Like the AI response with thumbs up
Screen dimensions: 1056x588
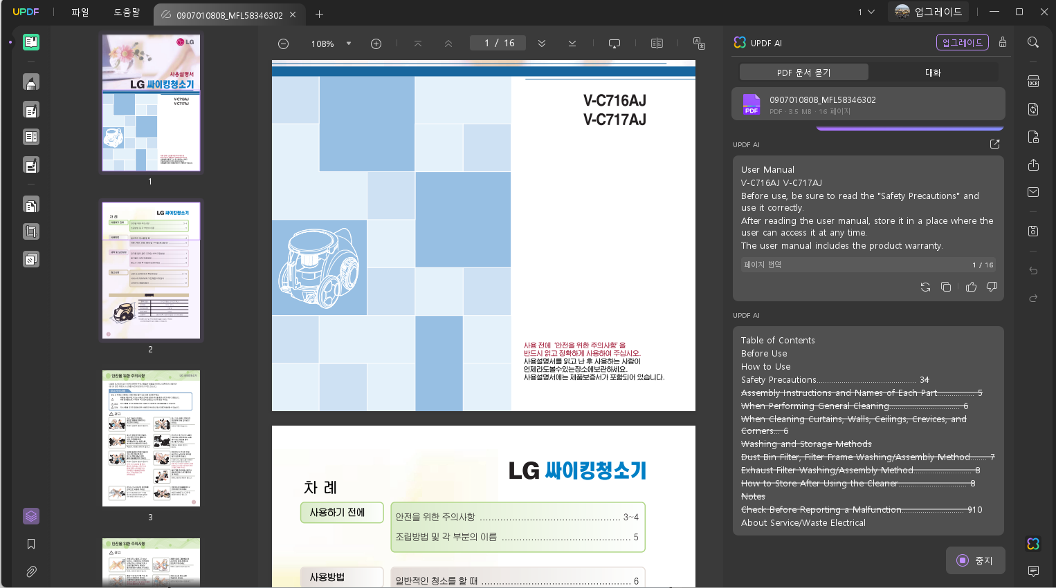pyautogui.click(x=971, y=287)
